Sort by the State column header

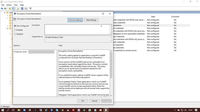[x=153, y=16]
